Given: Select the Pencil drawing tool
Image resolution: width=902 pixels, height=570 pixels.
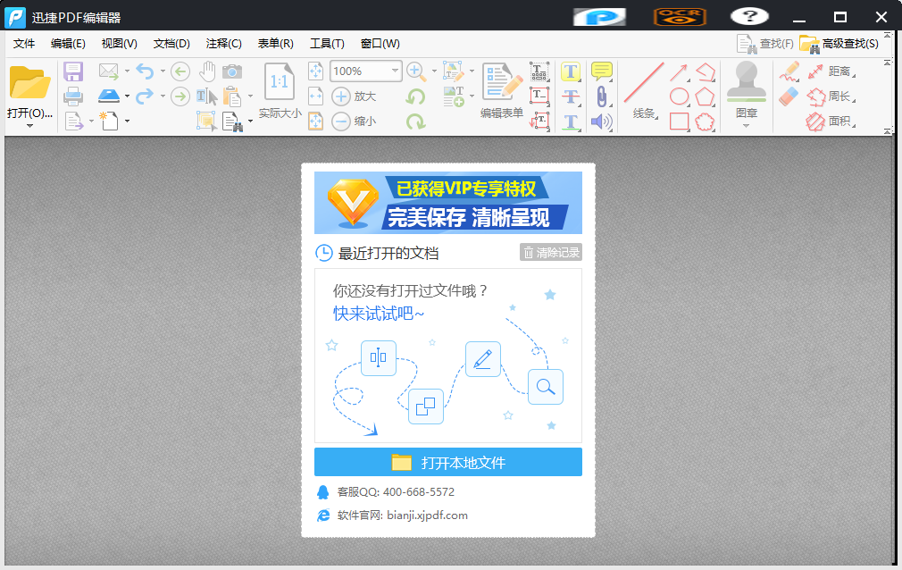Looking at the screenshot, I should (x=789, y=71).
